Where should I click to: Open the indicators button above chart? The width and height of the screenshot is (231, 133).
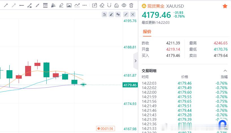pos(104,14)
